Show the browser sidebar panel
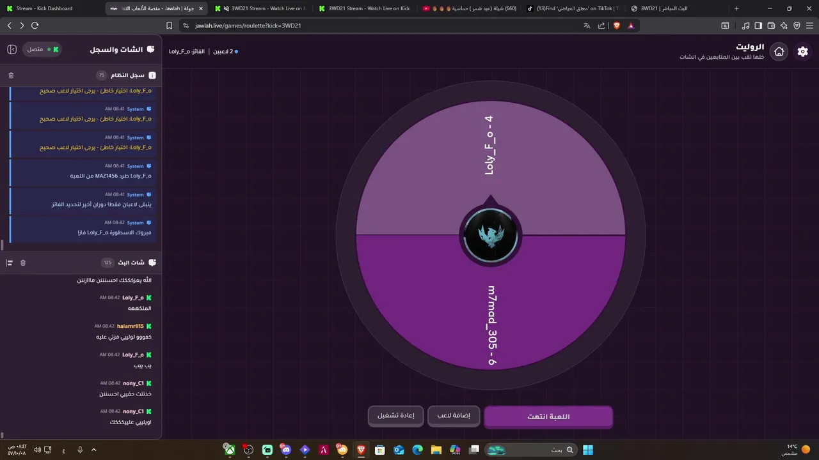Viewport: 819px width, 460px height. point(758,26)
